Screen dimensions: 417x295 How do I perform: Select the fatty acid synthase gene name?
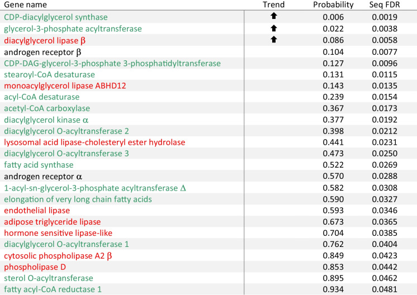pyautogui.click(x=39, y=165)
